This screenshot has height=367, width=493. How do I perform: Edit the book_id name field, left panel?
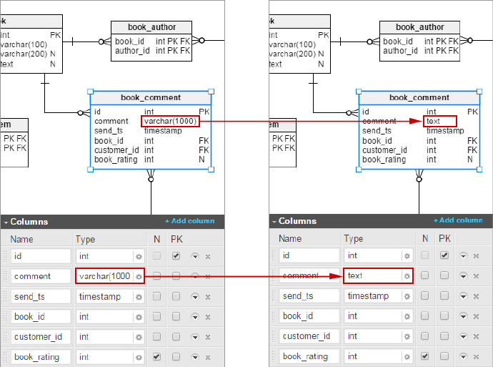click(41, 317)
